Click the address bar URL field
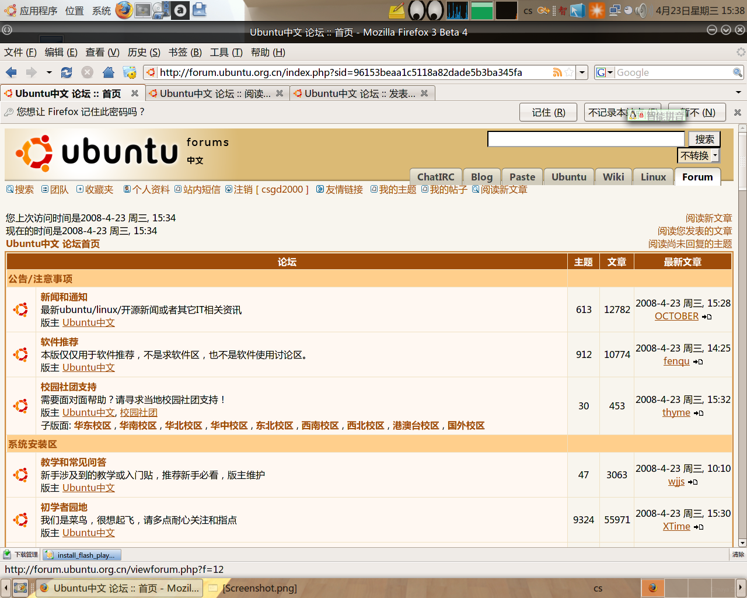 point(354,72)
